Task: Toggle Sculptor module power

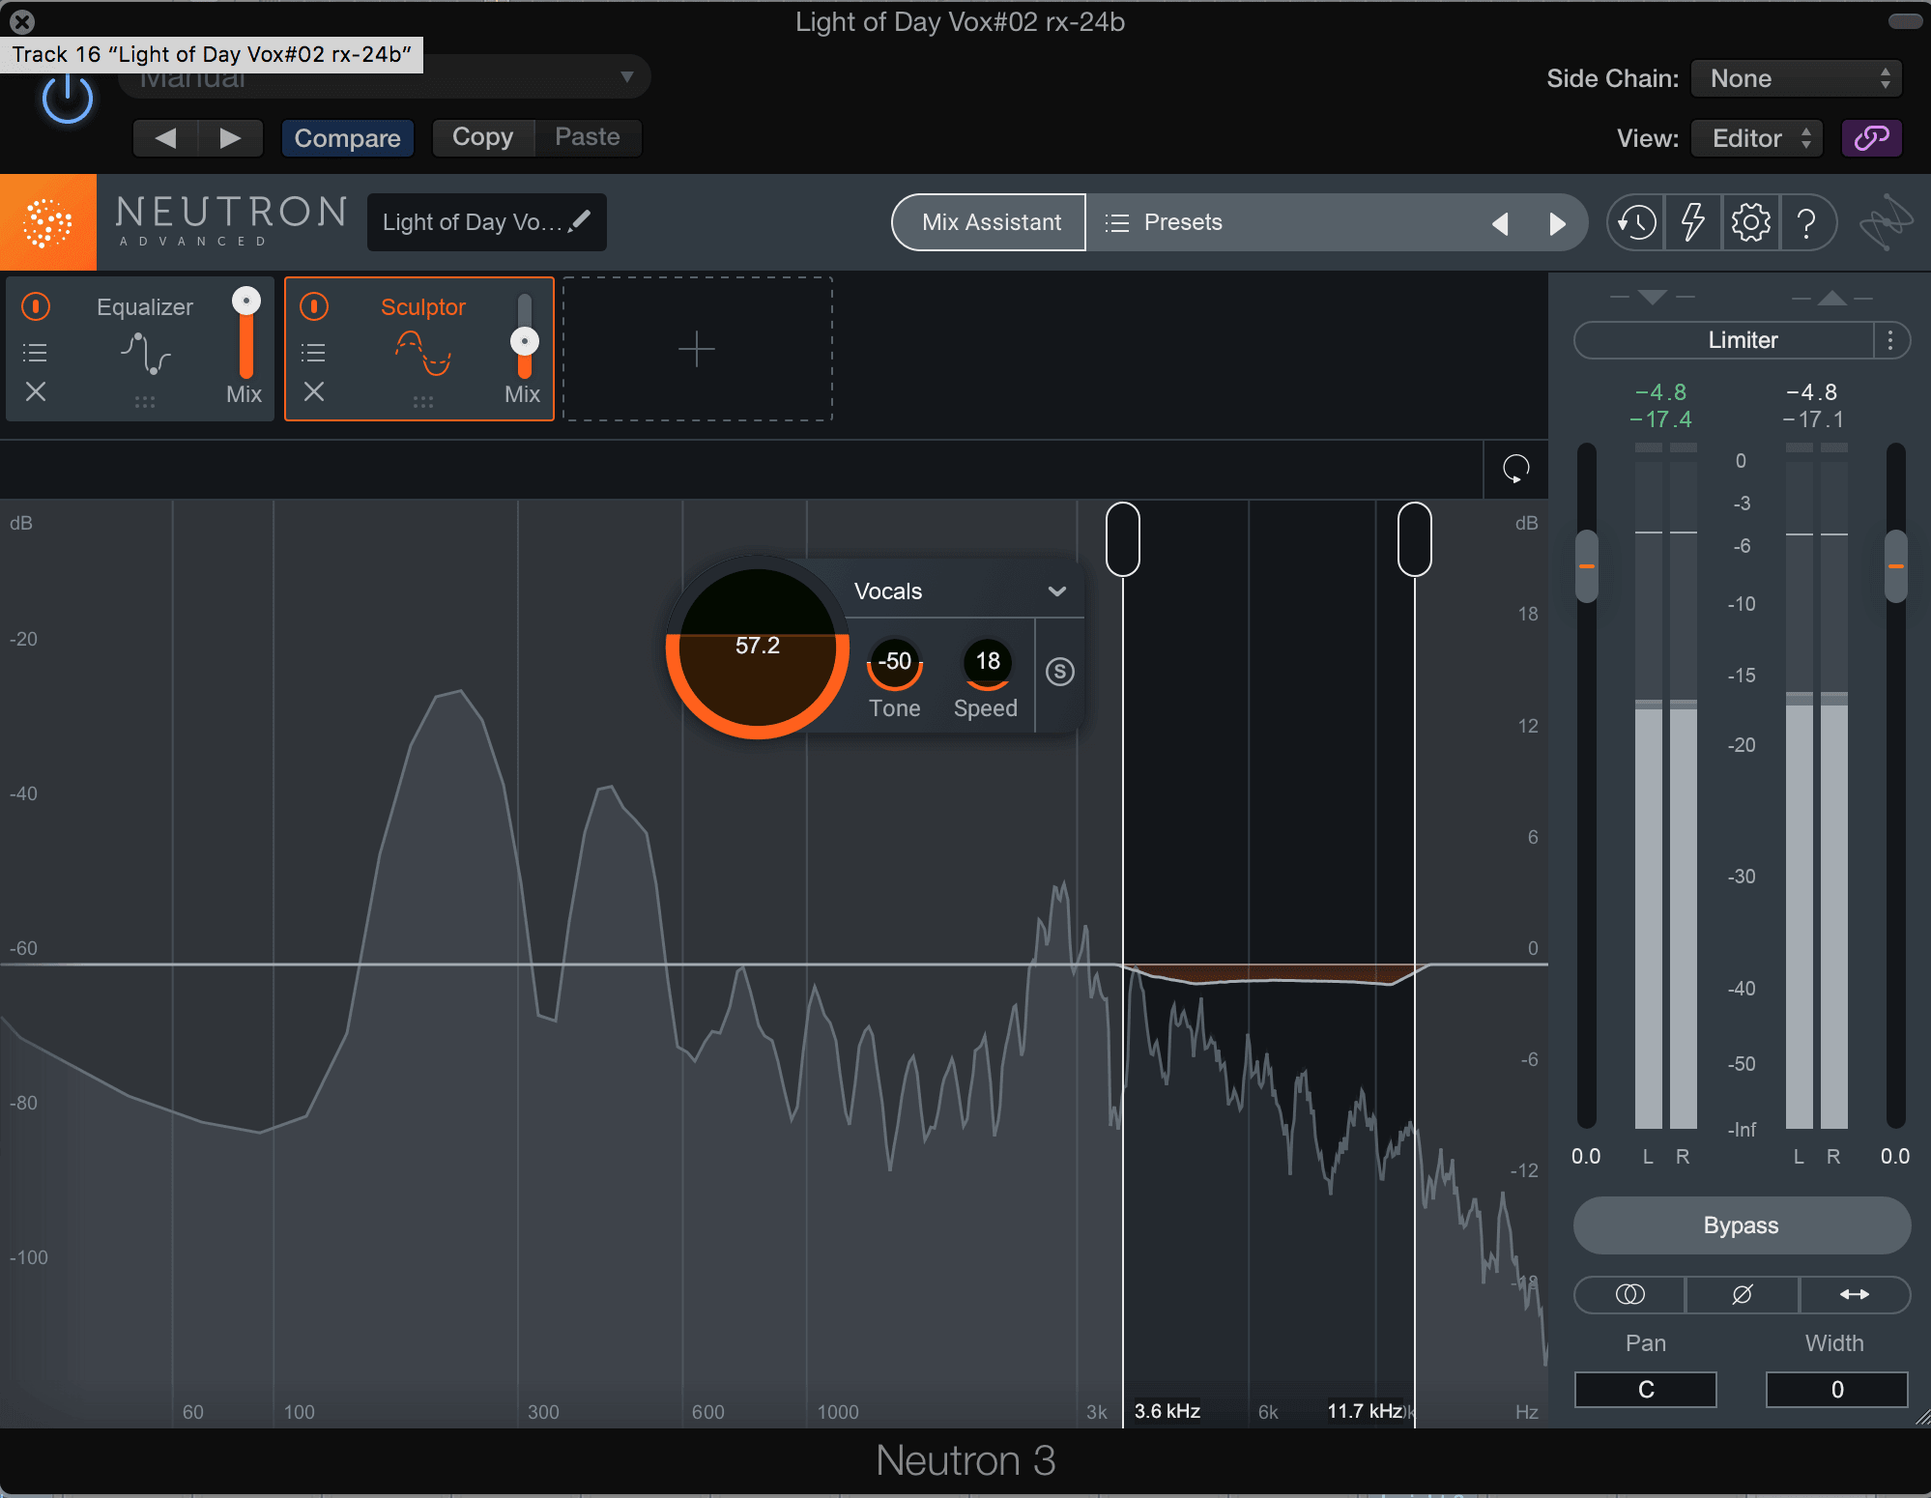Action: coord(314,307)
